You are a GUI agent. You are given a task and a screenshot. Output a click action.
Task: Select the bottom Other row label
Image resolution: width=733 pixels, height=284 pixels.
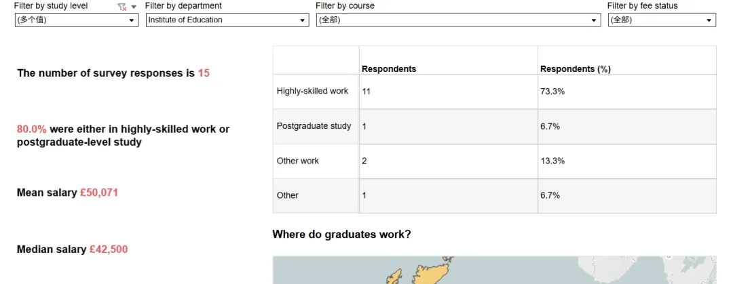pyautogui.click(x=288, y=195)
